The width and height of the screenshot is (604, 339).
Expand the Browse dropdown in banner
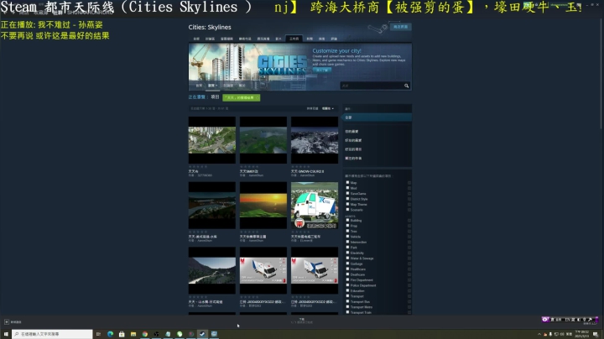(x=212, y=86)
